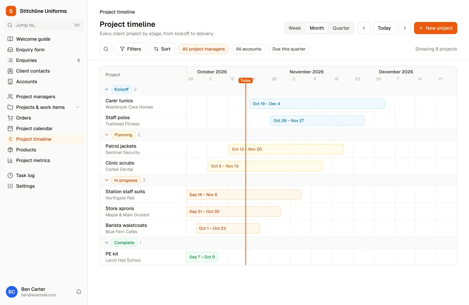Open Ben Carter user profile
Screen dimensions: 469x305
[39, 292]
